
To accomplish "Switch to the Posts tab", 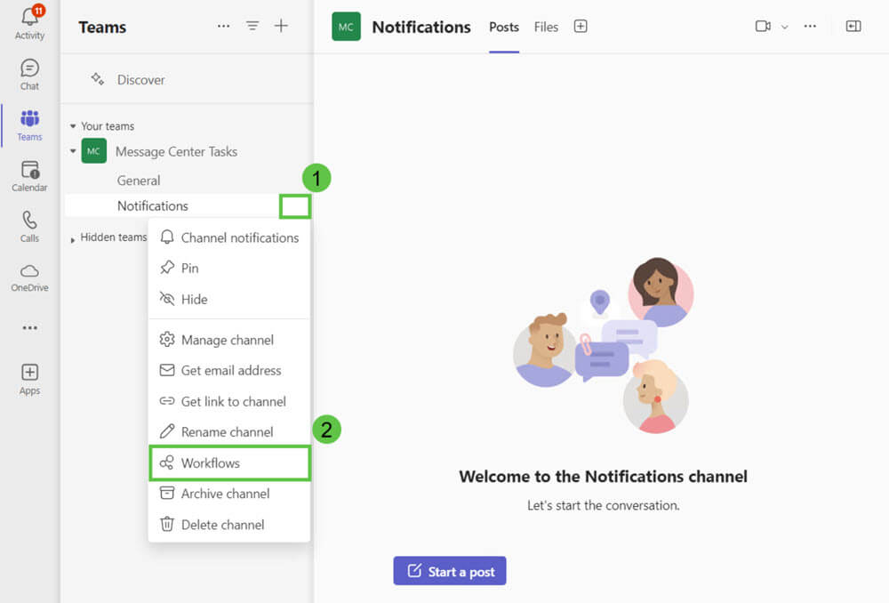I will (504, 28).
